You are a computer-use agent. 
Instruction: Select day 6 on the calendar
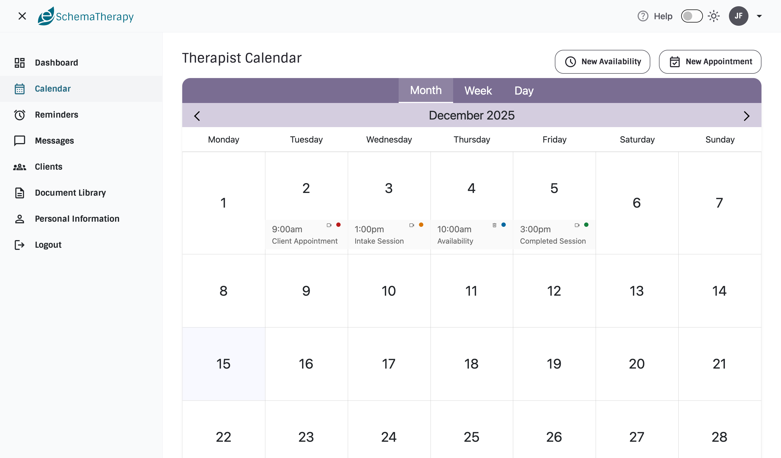(637, 203)
